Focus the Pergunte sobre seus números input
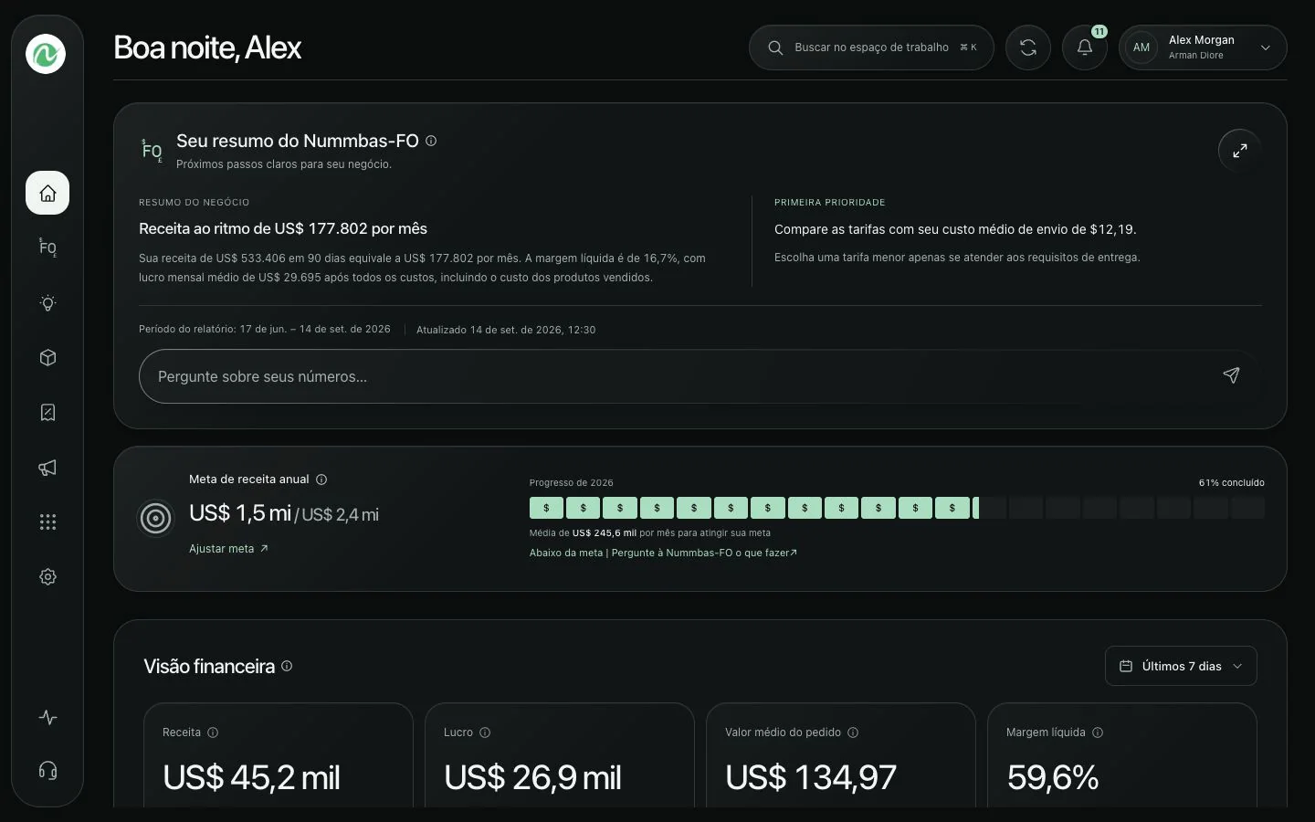Screen dimensions: 1315x822 (x=700, y=376)
